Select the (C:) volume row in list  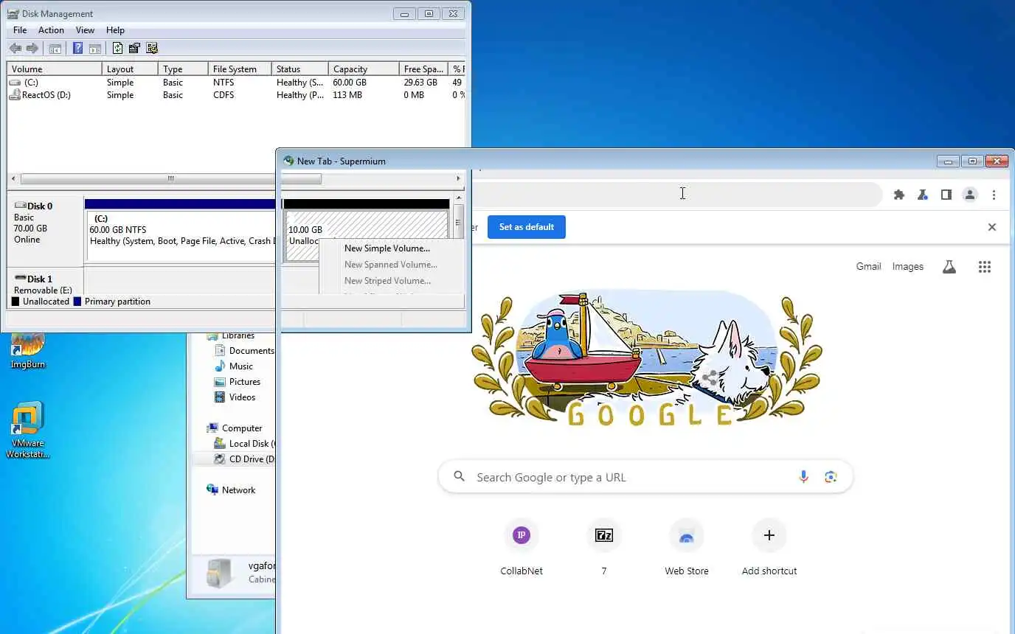[x=236, y=83]
